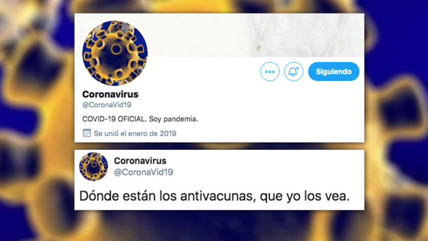Click the small avatar beside the tweet
The height and width of the screenshot is (241, 428).
94,167
